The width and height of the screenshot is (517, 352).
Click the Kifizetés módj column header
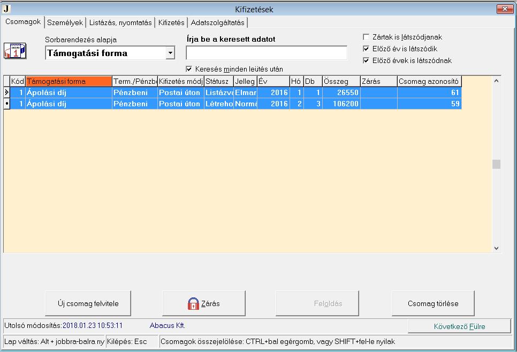click(181, 81)
